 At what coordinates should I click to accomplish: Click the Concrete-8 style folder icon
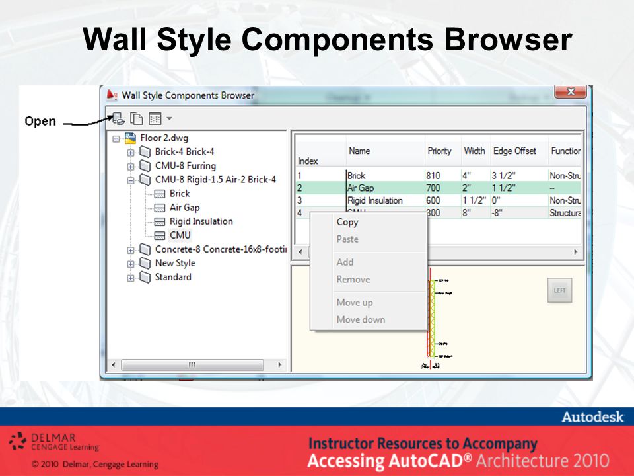(x=145, y=249)
